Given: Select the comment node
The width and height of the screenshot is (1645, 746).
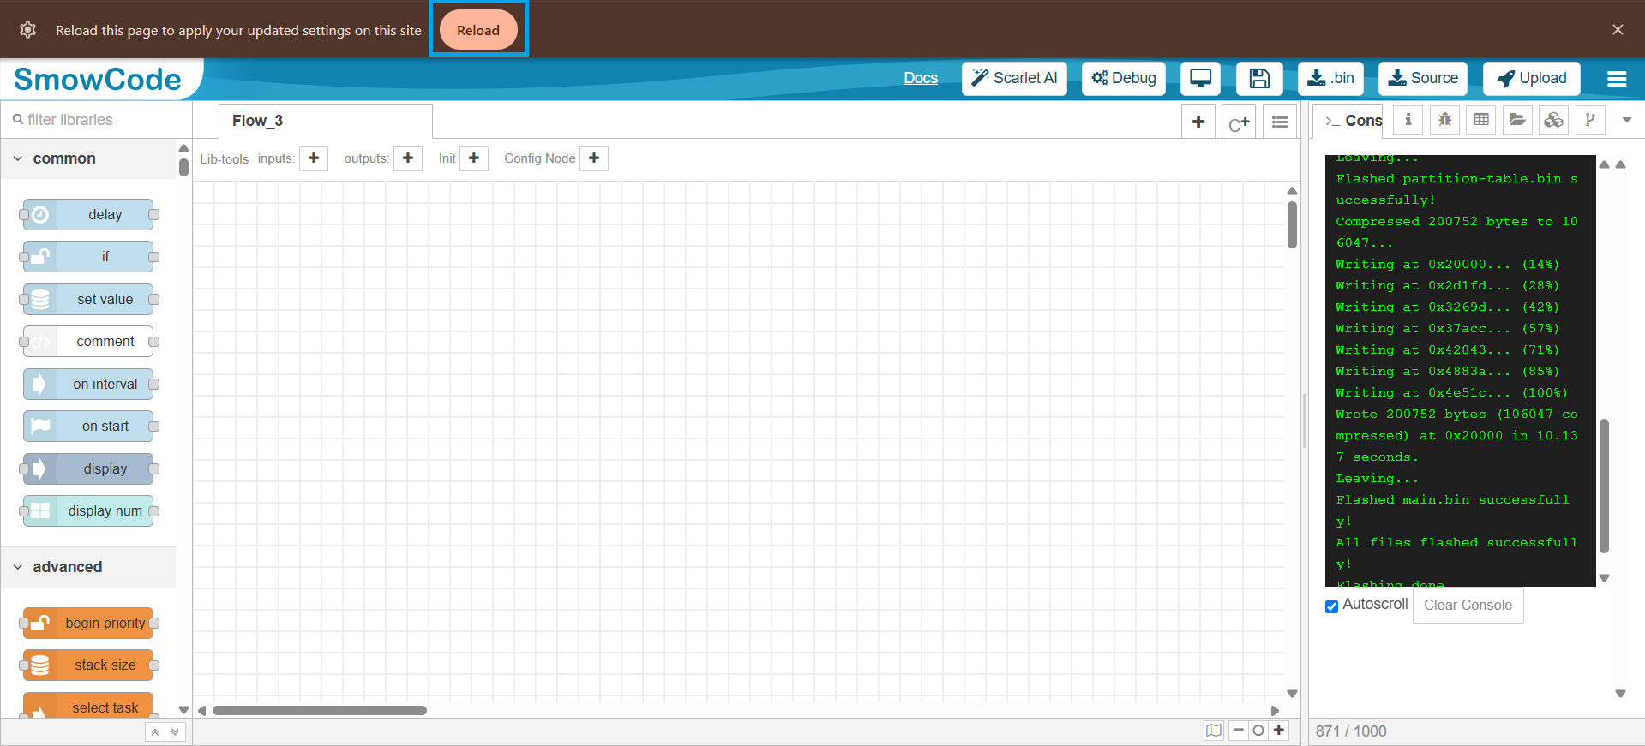Looking at the screenshot, I should 88,341.
